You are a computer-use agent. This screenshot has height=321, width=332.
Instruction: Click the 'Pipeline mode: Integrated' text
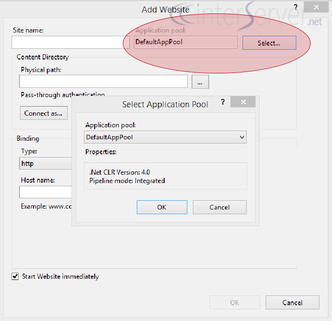pyautogui.click(x=127, y=181)
